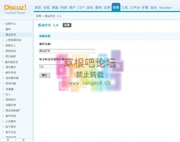This screenshot has height=142, width=180.
Task: Click the 插件名称 field label
Action: click(45, 44)
